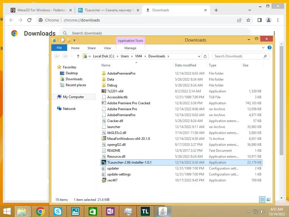This screenshot has width=289, height=217.
Task: Open a new Chrome tab
Action: tap(216, 10)
